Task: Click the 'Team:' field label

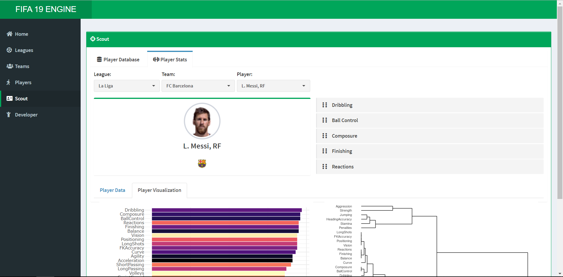Action: [x=168, y=74]
